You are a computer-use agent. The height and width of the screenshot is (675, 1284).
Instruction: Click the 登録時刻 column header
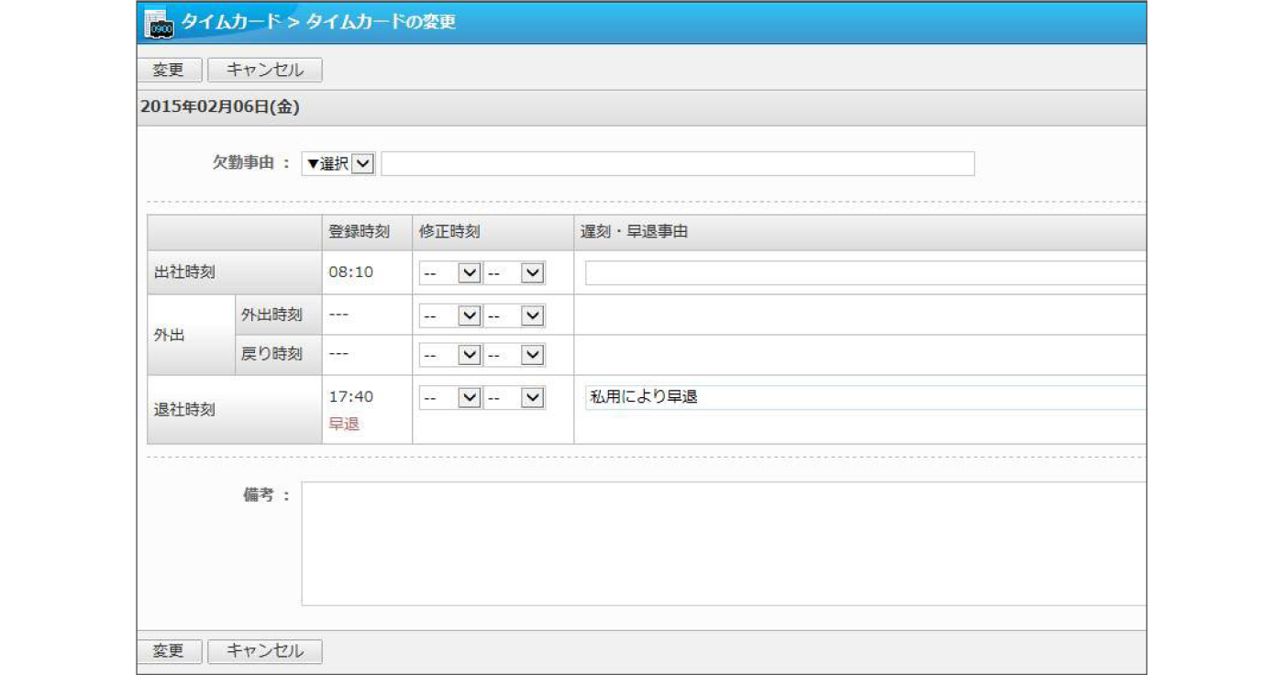[359, 233]
